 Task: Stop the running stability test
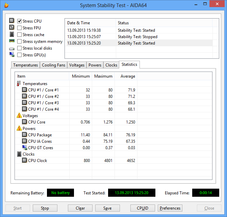[x=45, y=208]
